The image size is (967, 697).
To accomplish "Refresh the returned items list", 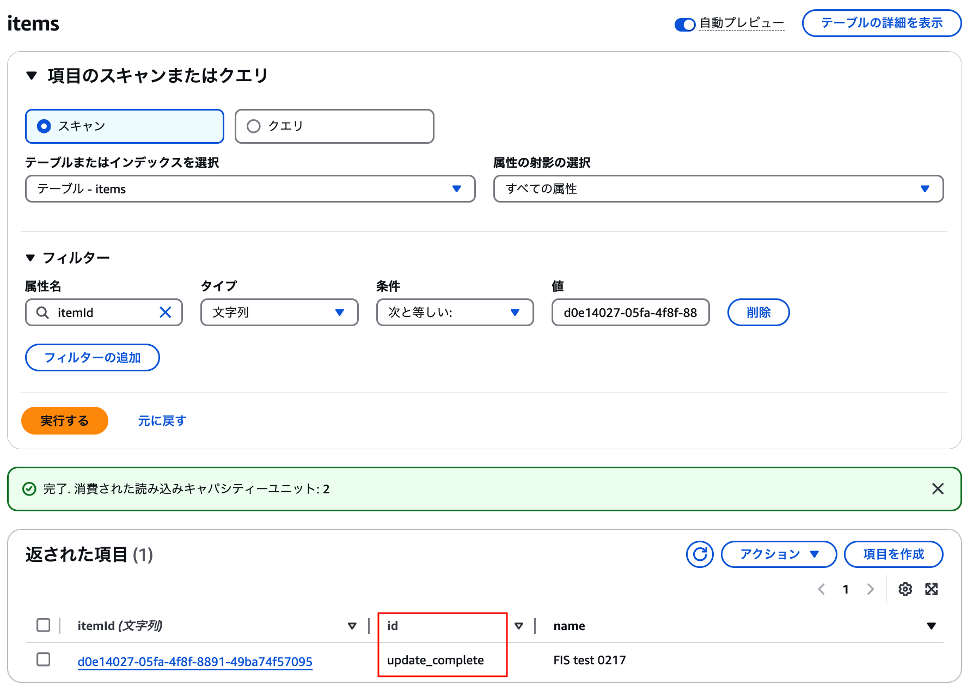I will [700, 554].
